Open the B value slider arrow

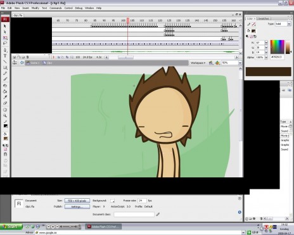(266, 52)
